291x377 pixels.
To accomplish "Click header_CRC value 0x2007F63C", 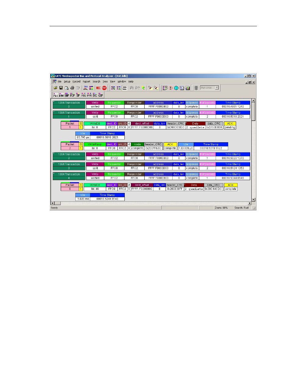I will click(153, 148).
